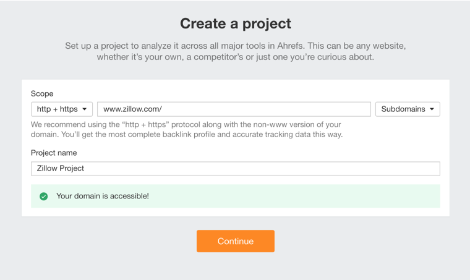Click the "Subdomains" label text in dropdown
Screen dimensions: 470x280
click(403, 109)
